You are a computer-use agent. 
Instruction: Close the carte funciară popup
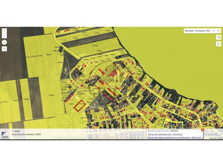point(203,129)
